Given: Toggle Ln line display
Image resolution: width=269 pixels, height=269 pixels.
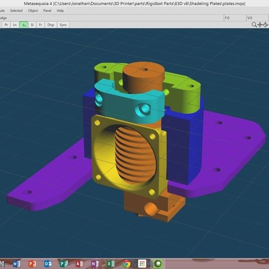Looking at the screenshot, I should pos(15,25).
